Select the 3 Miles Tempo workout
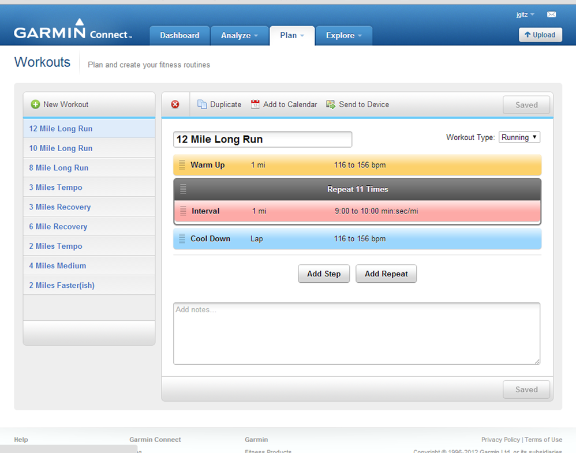Image resolution: width=576 pixels, height=453 pixels. tap(89, 188)
